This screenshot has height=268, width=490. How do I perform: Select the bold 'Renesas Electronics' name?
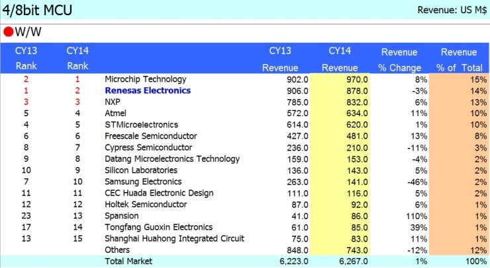[148, 90]
